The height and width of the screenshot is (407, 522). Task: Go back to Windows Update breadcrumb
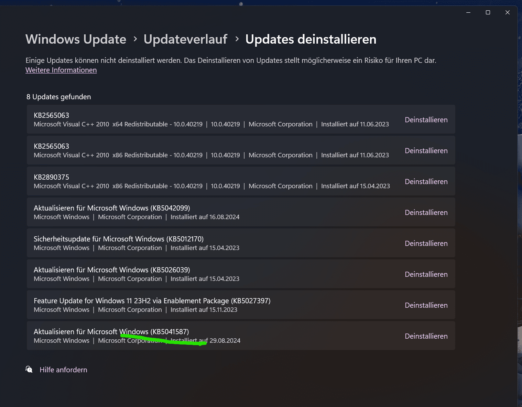pyautogui.click(x=76, y=39)
